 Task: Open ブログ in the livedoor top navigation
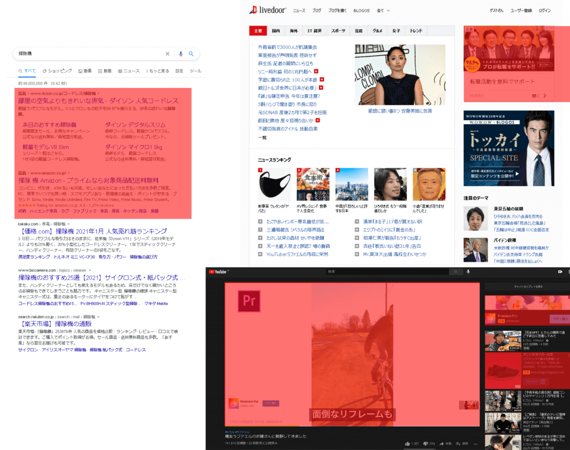click(317, 11)
